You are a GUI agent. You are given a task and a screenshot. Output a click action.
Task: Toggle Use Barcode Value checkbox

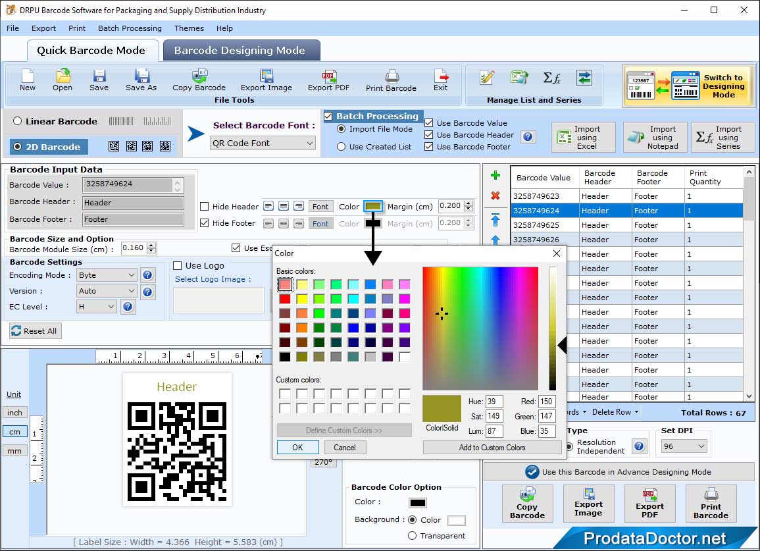428,122
